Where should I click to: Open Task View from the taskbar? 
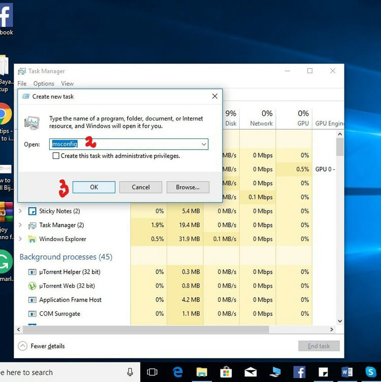coord(152,372)
